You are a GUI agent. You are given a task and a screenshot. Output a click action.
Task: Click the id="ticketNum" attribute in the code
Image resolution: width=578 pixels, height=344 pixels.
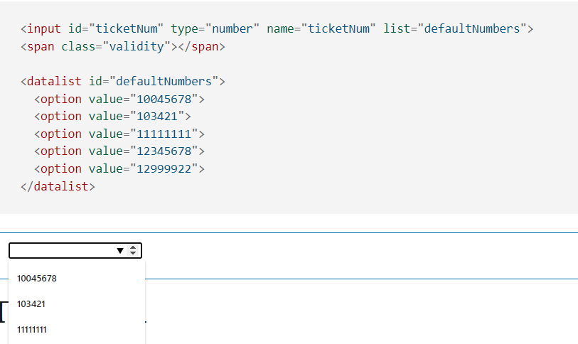[x=116, y=28]
